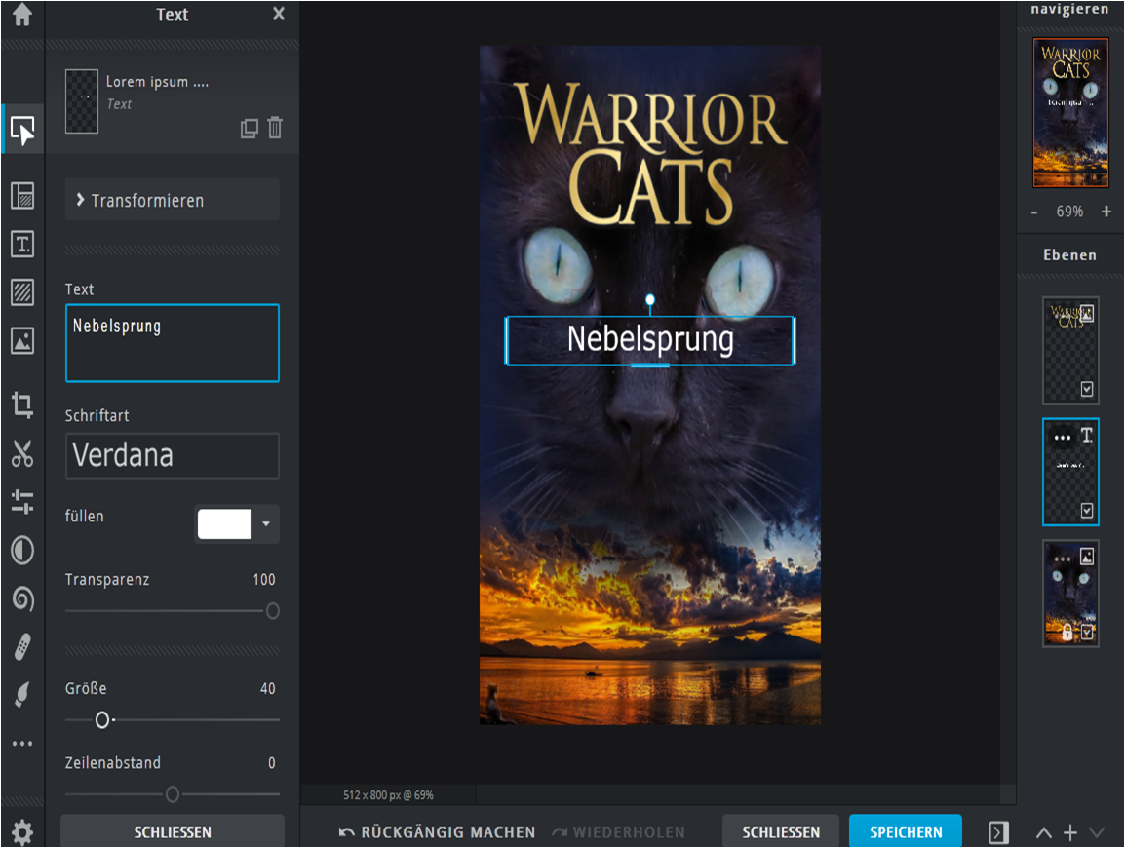Open settings gear in bottom left
1125x848 pixels.
22,832
